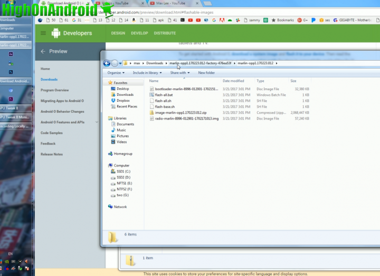Click the Android Developers logo icon

pyautogui.click(x=56, y=33)
